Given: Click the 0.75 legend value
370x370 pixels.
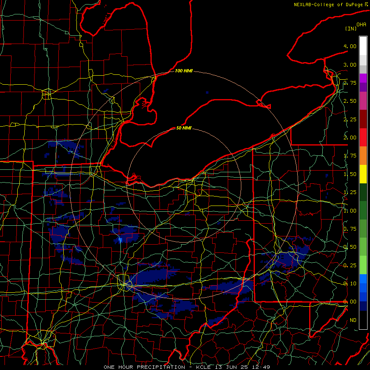Looking at the screenshot, I should pos(350,229).
